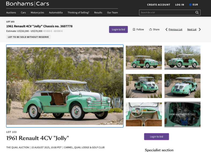The height and width of the screenshot is (152, 211).
Task: Click the lower Login to bid button
Action: (156, 136)
